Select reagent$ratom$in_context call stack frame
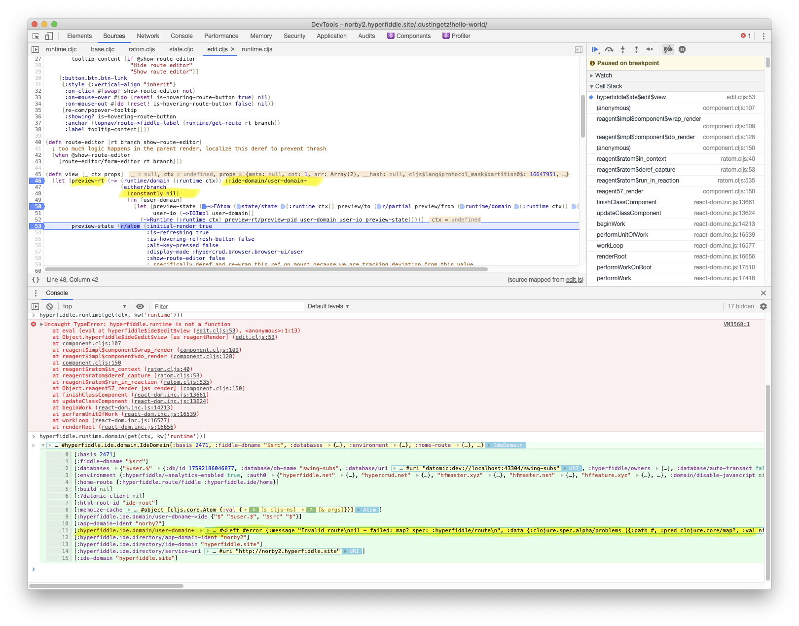799x626 pixels. (x=676, y=159)
